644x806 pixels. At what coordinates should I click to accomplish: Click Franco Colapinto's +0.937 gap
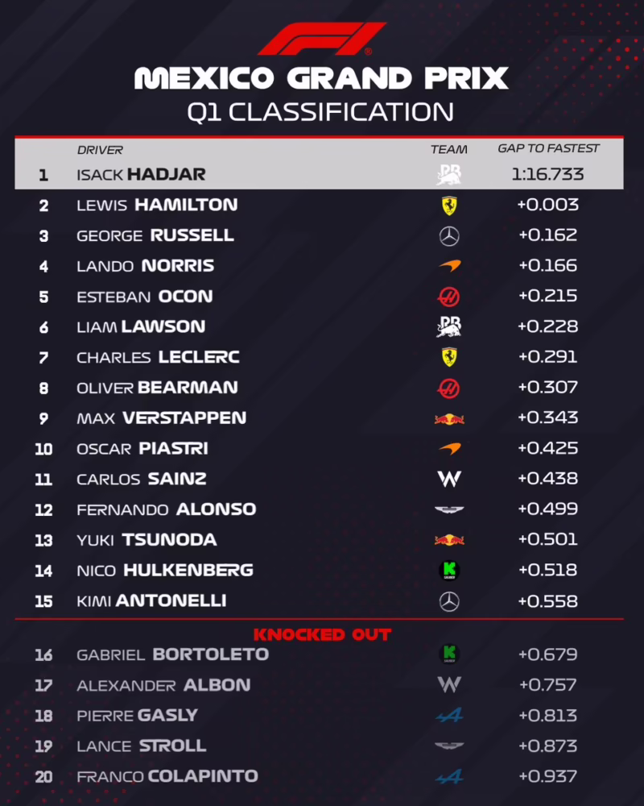click(x=547, y=776)
